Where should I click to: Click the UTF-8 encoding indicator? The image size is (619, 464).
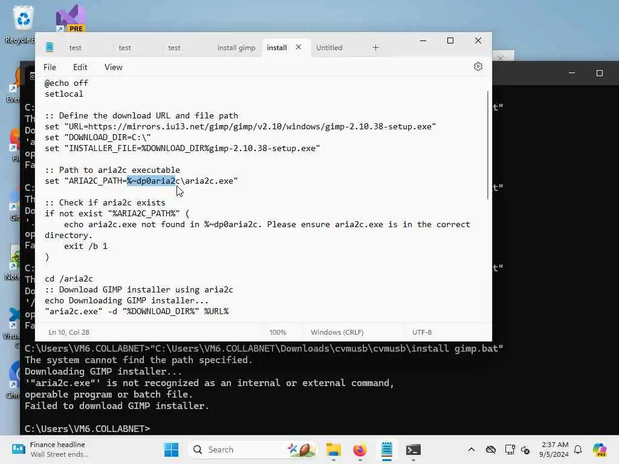click(x=422, y=332)
